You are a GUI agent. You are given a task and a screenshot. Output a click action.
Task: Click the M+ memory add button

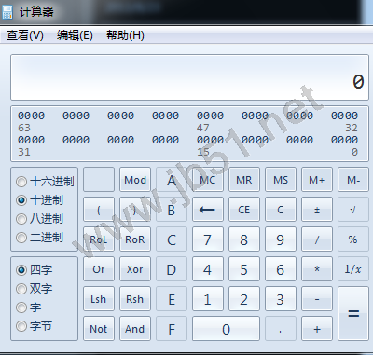click(317, 180)
